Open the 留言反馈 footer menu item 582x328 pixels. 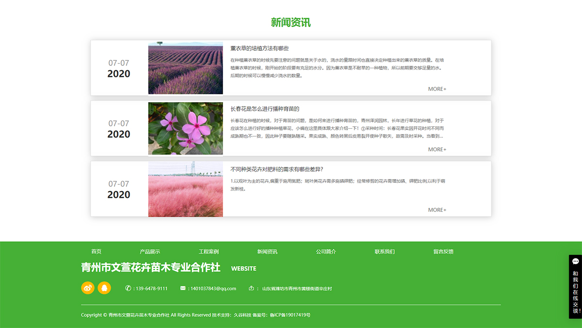(x=443, y=252)
